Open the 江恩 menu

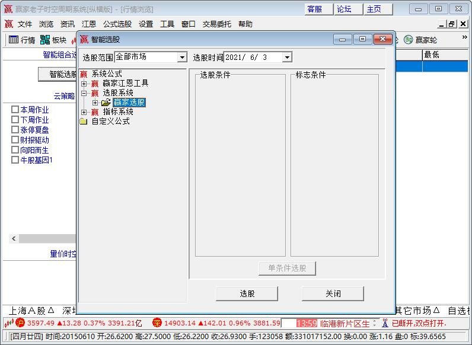coord(89,24)
